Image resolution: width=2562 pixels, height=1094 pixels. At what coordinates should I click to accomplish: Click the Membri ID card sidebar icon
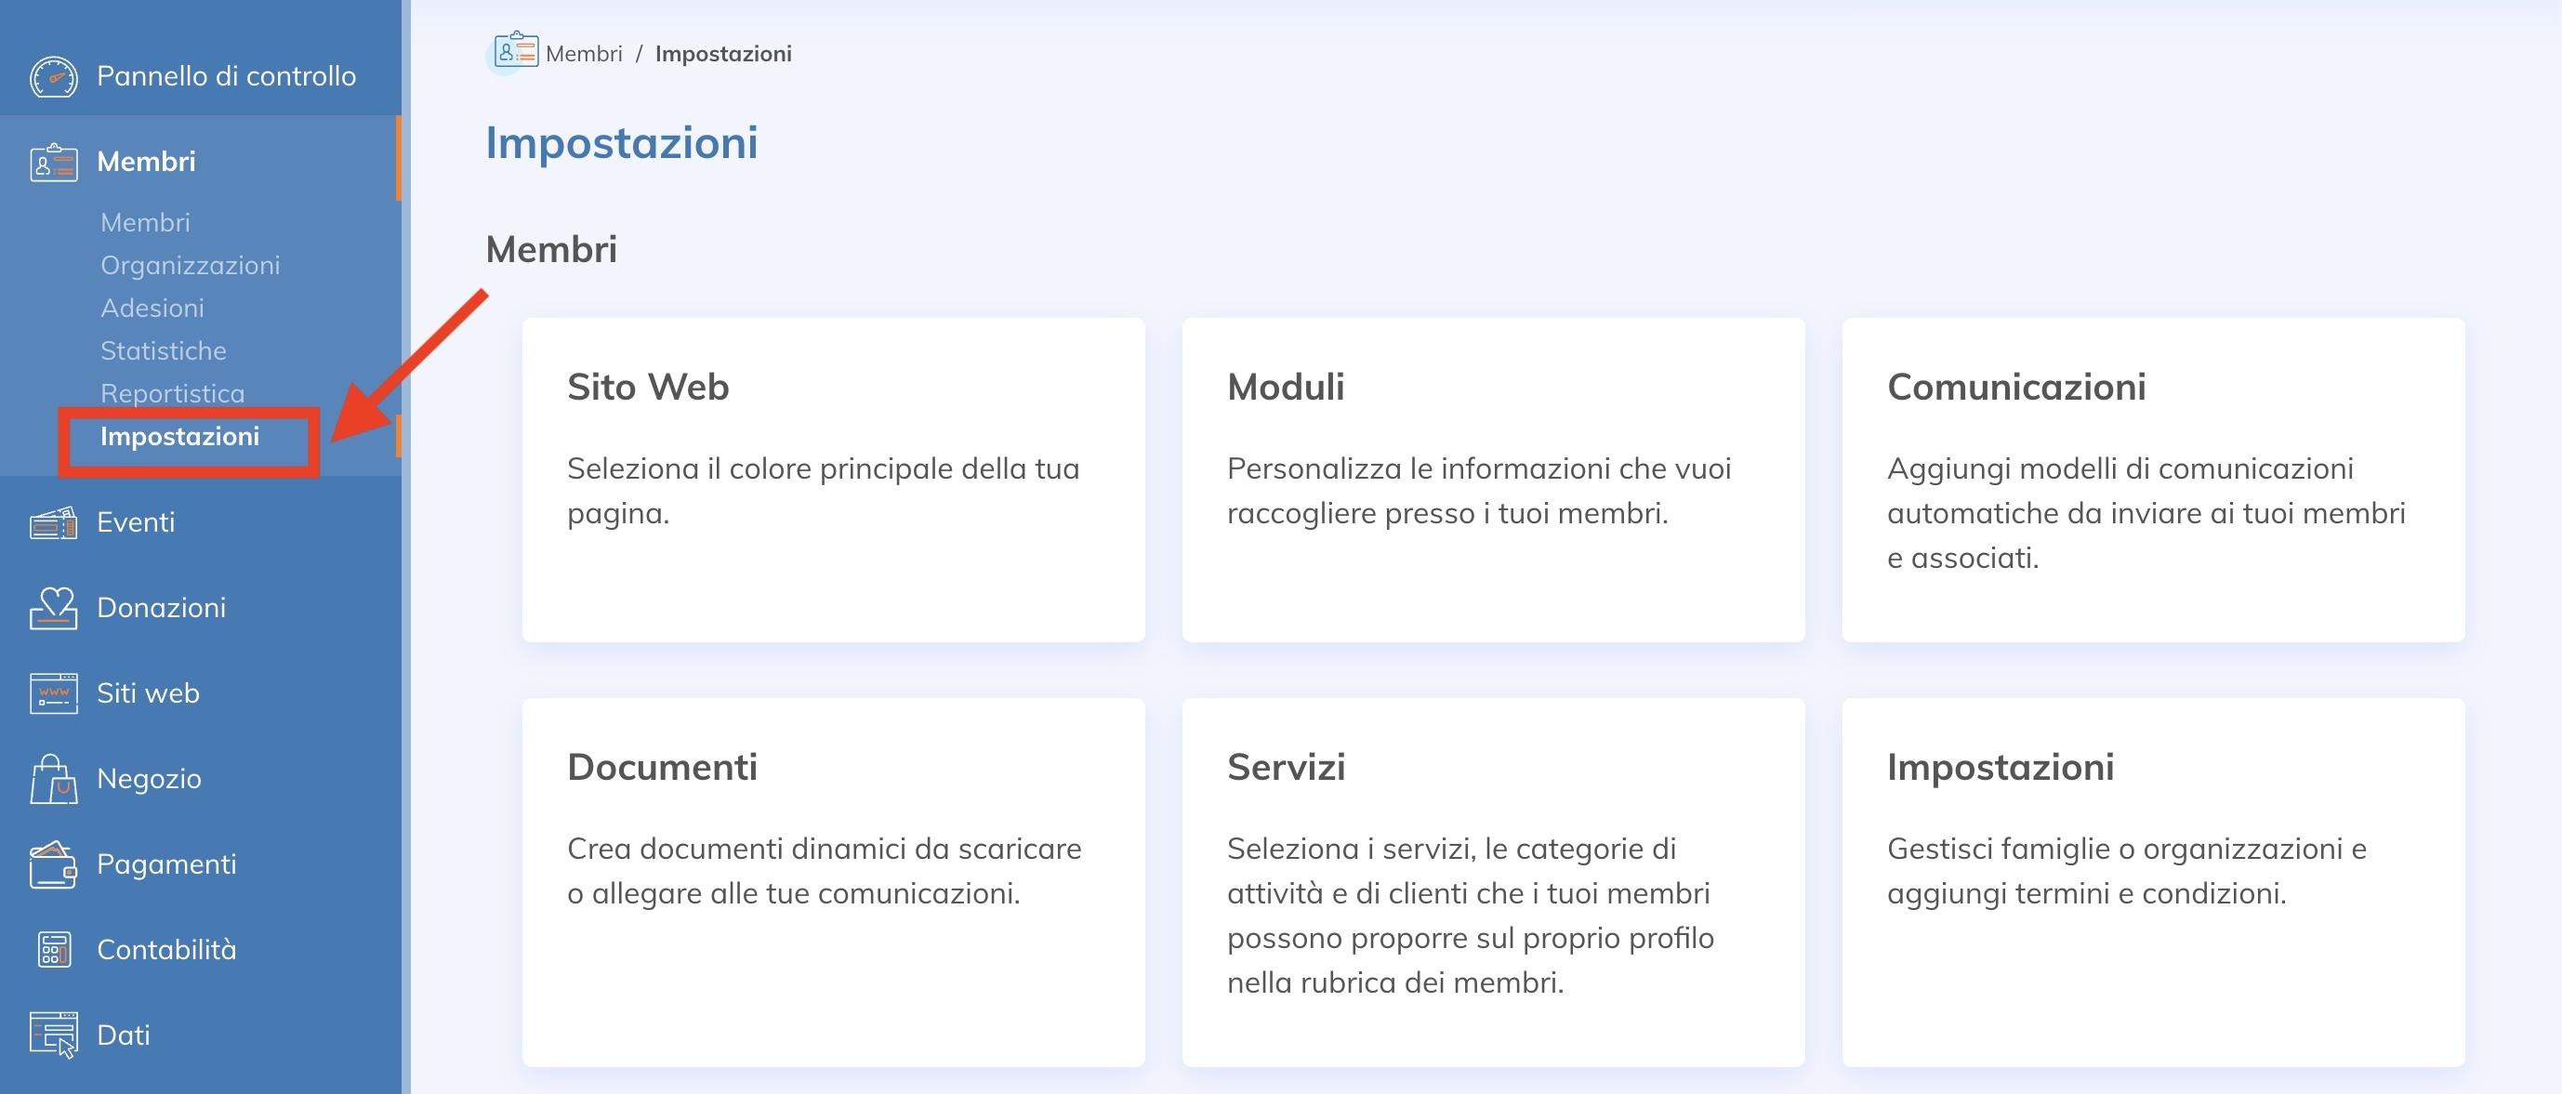point(53,162)
